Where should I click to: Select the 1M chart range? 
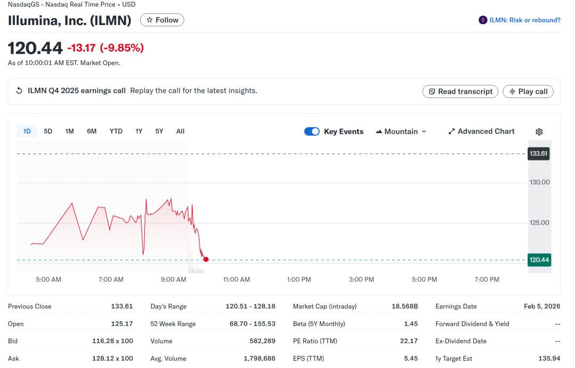[x=69, y=131]
